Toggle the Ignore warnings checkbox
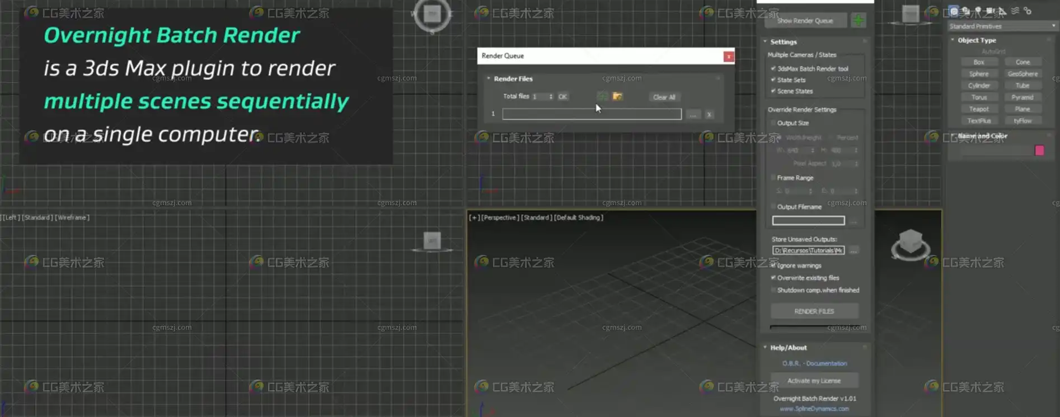Viewport: 1060px width, 417px height. pyautogui.click(x=773, y=266)
